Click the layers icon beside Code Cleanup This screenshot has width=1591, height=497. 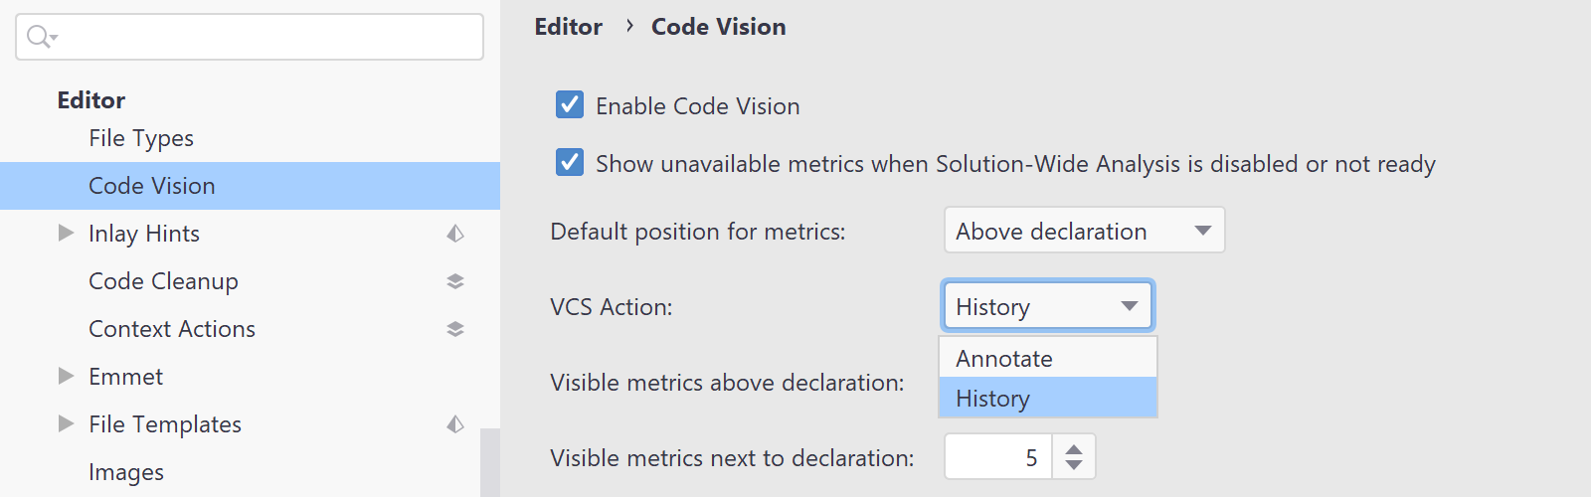(x=455, y=281)
